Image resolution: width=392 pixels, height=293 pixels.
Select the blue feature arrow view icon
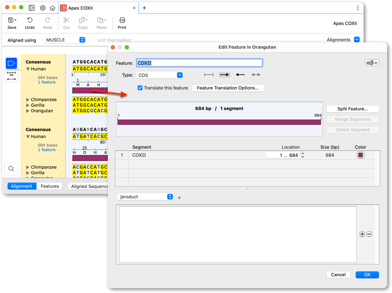pyautogui.click(x=11, y=64)
